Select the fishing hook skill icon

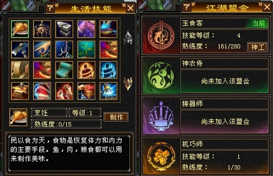[x=64, y=50]
